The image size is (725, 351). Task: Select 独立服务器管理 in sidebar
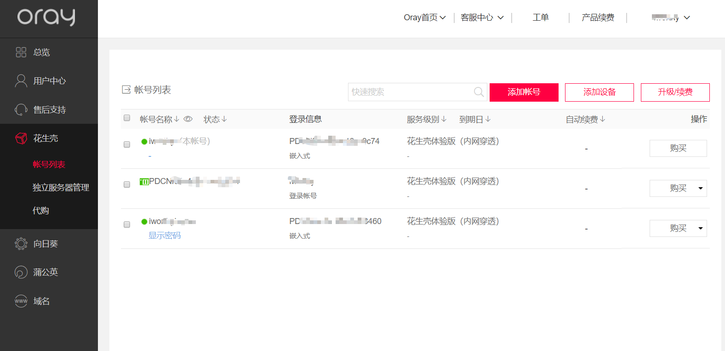tap(61, 187)
